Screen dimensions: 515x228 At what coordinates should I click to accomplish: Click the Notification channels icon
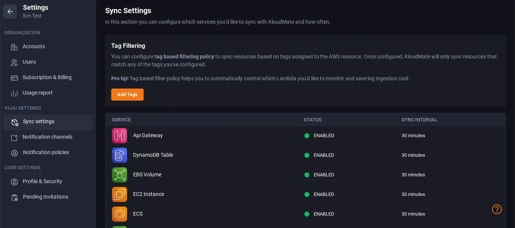point(14,138)
